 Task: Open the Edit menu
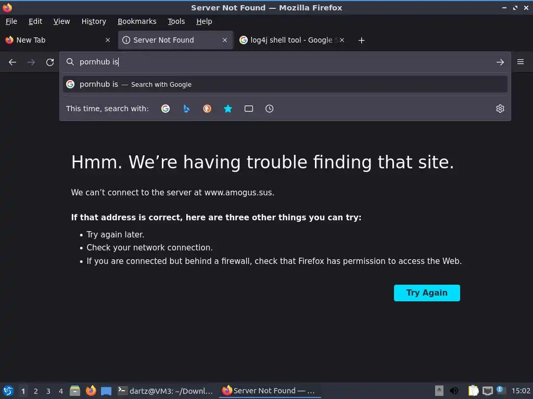tap(35, 21)
